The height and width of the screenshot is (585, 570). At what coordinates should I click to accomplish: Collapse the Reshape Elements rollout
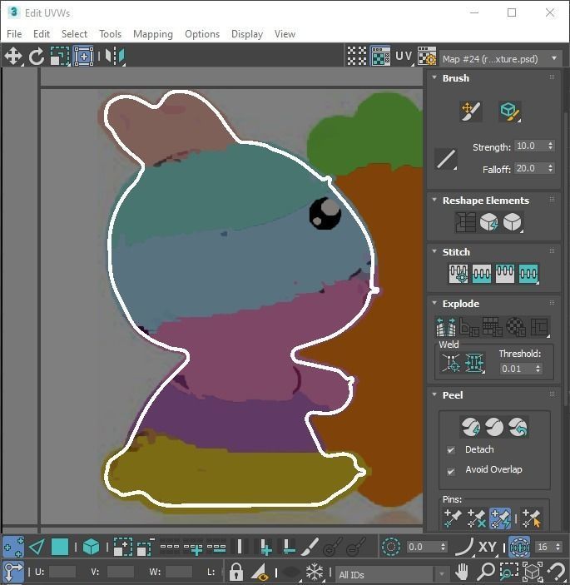click(x=434, y=200)
